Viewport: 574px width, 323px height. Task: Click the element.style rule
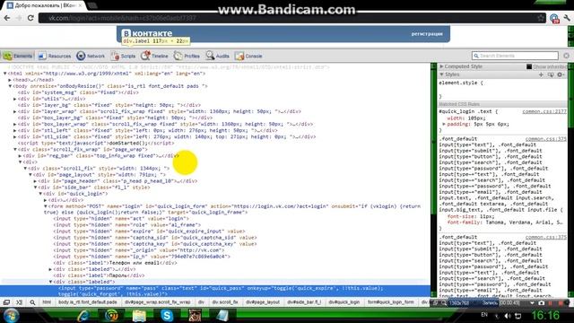pyautogui.click(x=461, y=83)
